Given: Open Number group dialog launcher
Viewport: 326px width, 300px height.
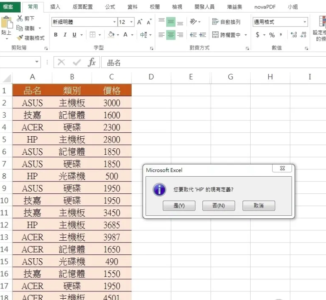Looking at the screenshot, I should [x=306, y=48].
